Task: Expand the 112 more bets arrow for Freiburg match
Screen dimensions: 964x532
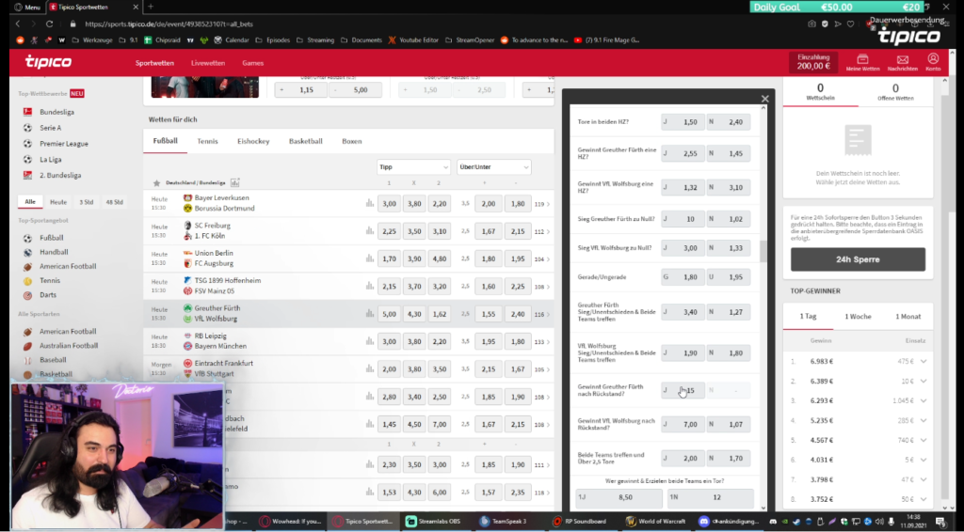Action: tap(542, 231)
